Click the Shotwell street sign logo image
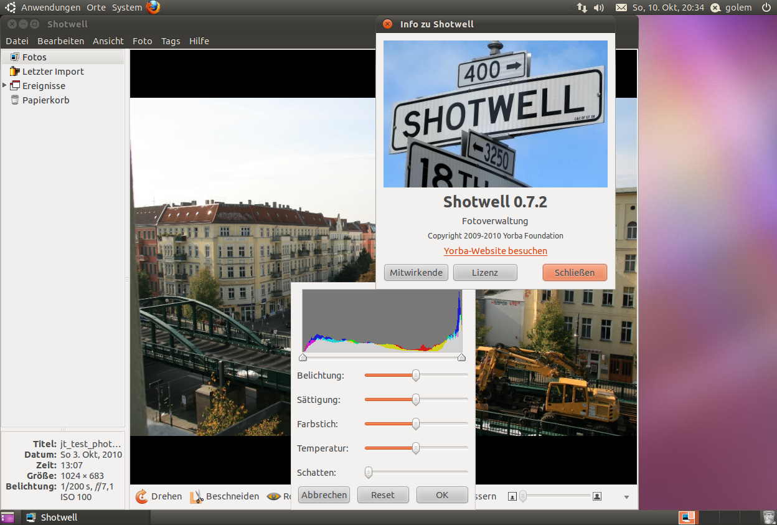This screenshot has height=525, width=777. [496, 114]
